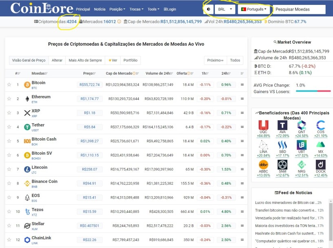Click the XRP coin icon
Image resolution: width=333 pixels, height=248 pixels.
pos(27,113)
